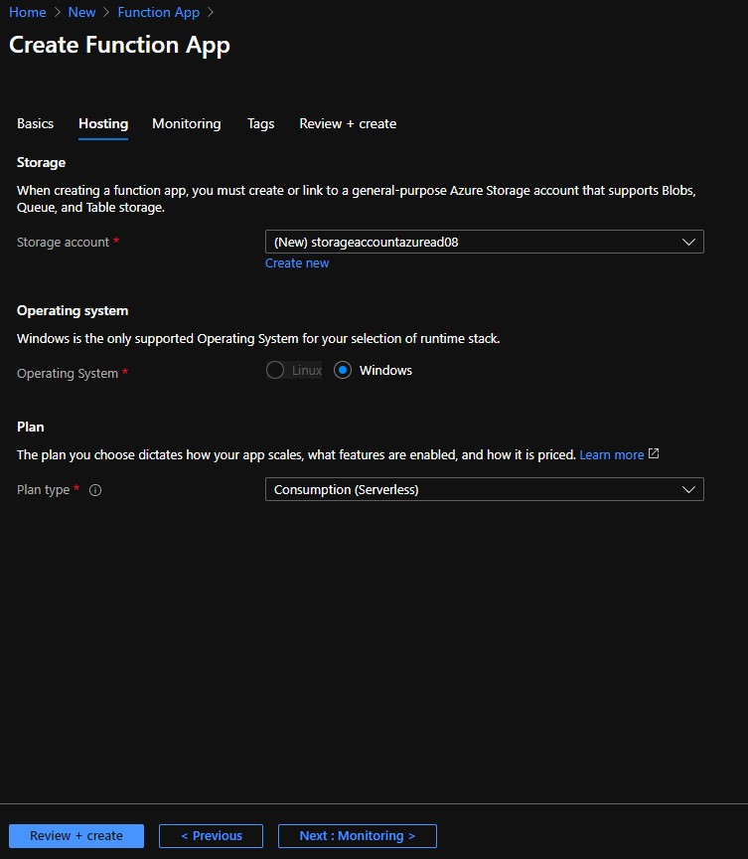Go back with the Previous button
748x859 pixels.
[x=212, y=836]
